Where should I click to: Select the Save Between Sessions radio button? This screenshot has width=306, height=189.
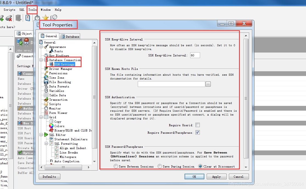click(x=116, y=166)
